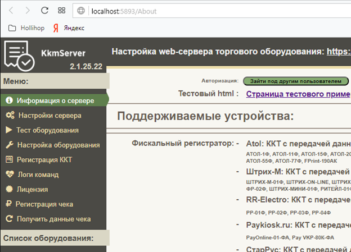Open Получить данные чека
The width and height of the screenshot is (351, 252).
pyautogui.click(x=54, y=219)
